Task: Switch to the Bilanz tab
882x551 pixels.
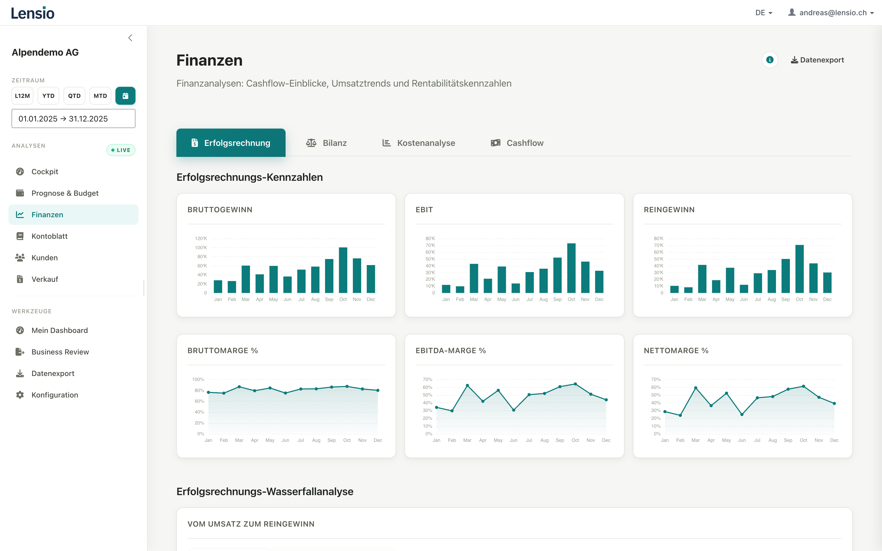Action: click(326, 142)
